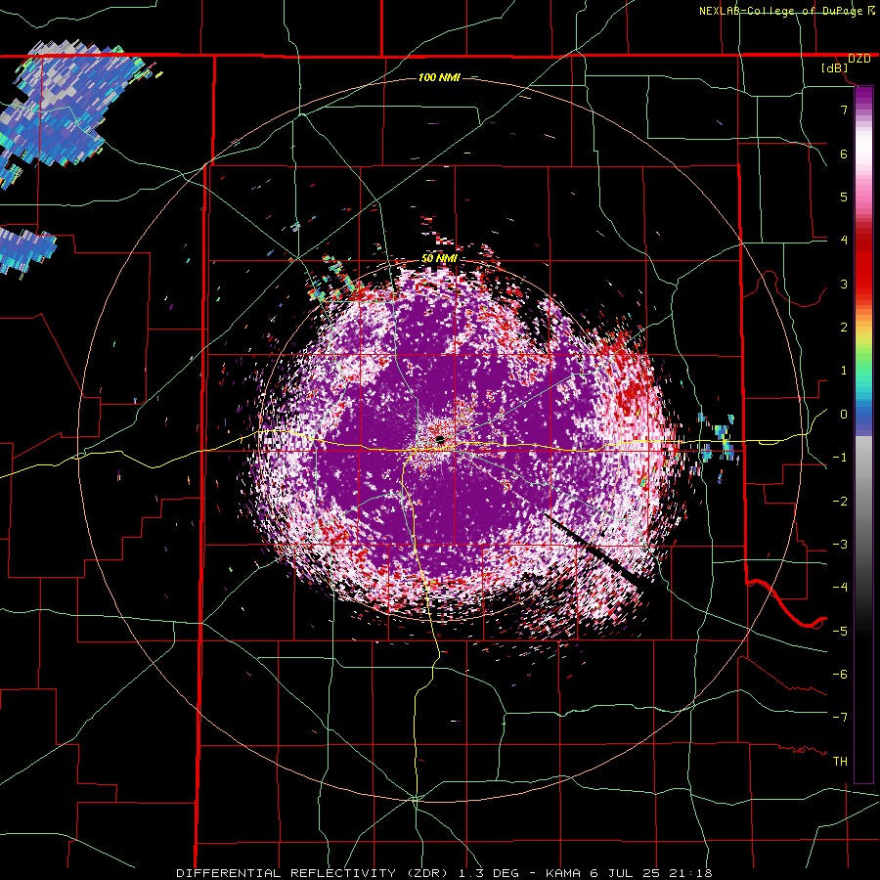Select the 6 tick on the color scale
The image size is (880, 880).
coord(844,154)
